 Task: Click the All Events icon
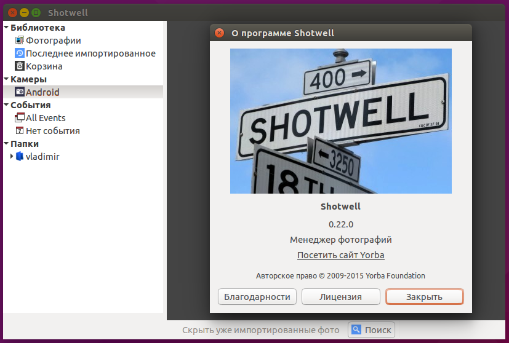[x=20, y=117]
